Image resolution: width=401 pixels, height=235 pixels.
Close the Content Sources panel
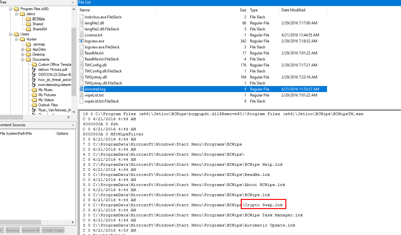point(73,125)
